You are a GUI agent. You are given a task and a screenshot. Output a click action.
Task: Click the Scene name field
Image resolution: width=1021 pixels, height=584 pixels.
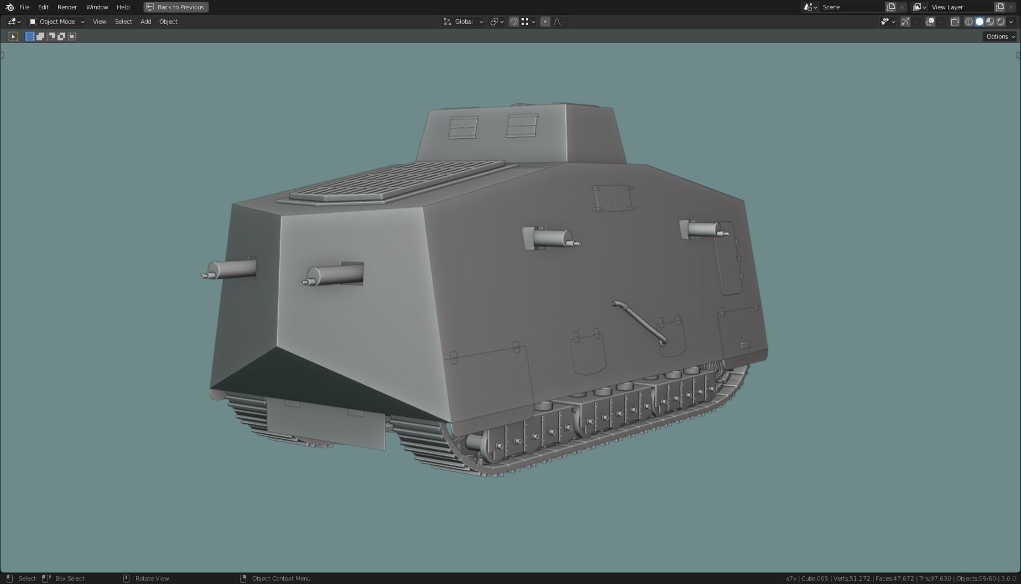[x=852, y=7]
